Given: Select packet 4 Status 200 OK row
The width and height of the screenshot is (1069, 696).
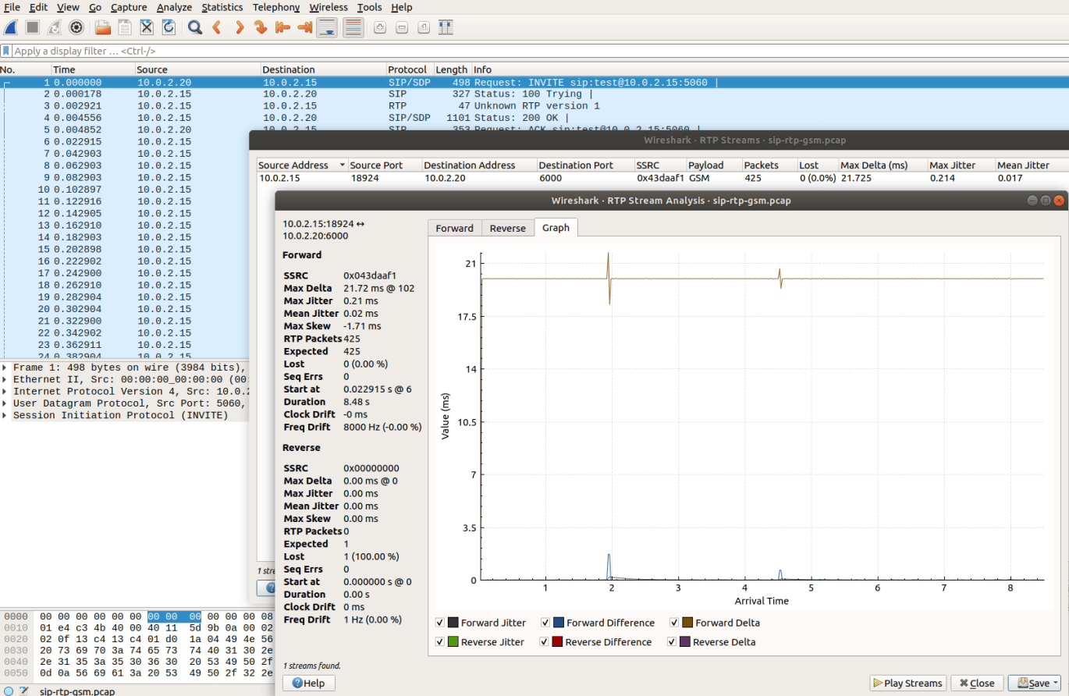Looking at the screenshot, I should tap(534, 118).
